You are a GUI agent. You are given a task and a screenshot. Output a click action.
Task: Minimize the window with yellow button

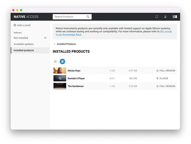click(x=17, y=10)
